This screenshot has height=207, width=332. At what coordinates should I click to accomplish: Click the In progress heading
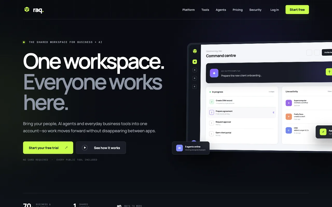[217, 92]
